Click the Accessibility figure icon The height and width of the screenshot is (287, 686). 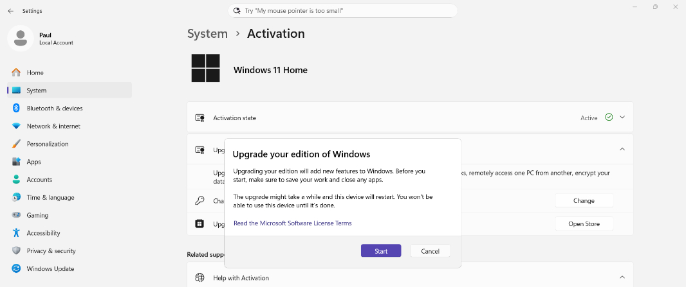tap(16, 233)
